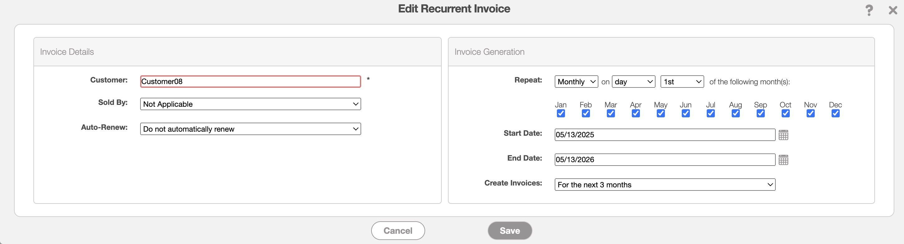Open the Create Invoices dropdown
Viewport: 904px width, 244px height.
[x=665, y=185]
